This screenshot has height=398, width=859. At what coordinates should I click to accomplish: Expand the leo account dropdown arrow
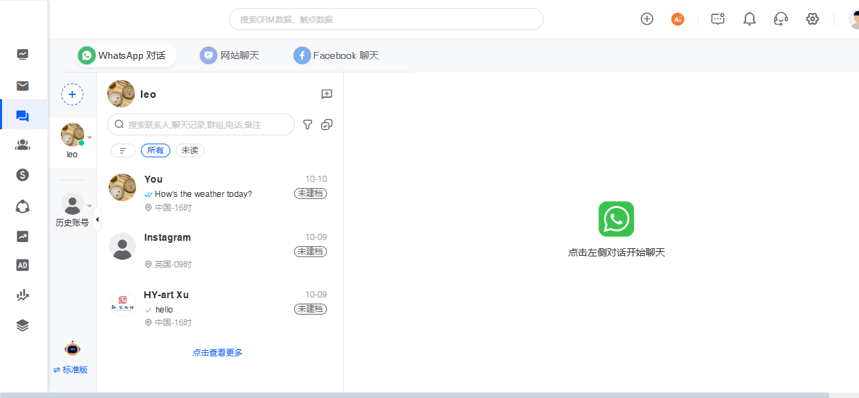point(90,137)
